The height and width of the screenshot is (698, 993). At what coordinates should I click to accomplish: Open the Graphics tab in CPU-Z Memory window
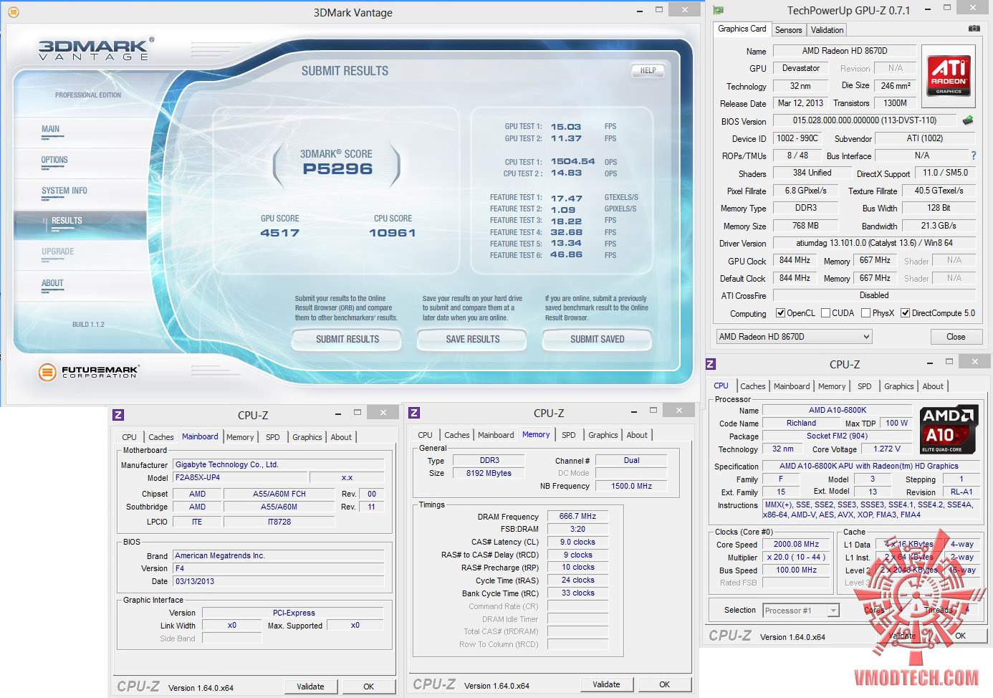603,435
